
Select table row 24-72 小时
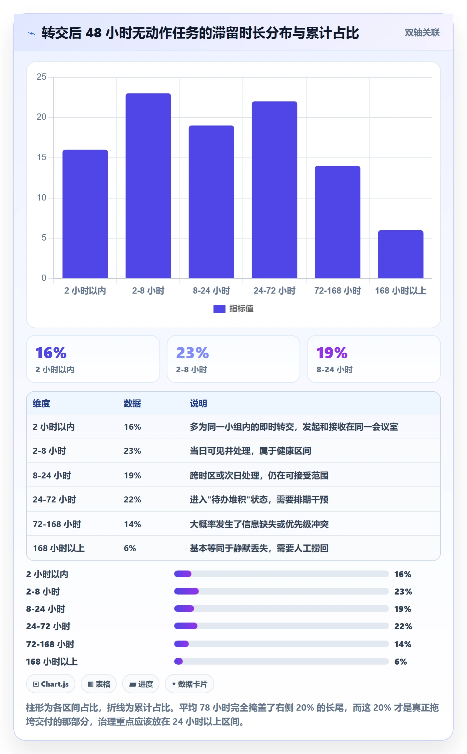click(233, 499)
